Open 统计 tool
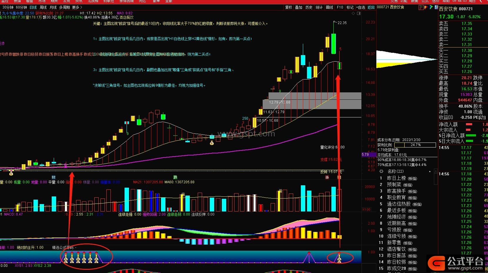488x273 pixels. click(x=319, y=7)
